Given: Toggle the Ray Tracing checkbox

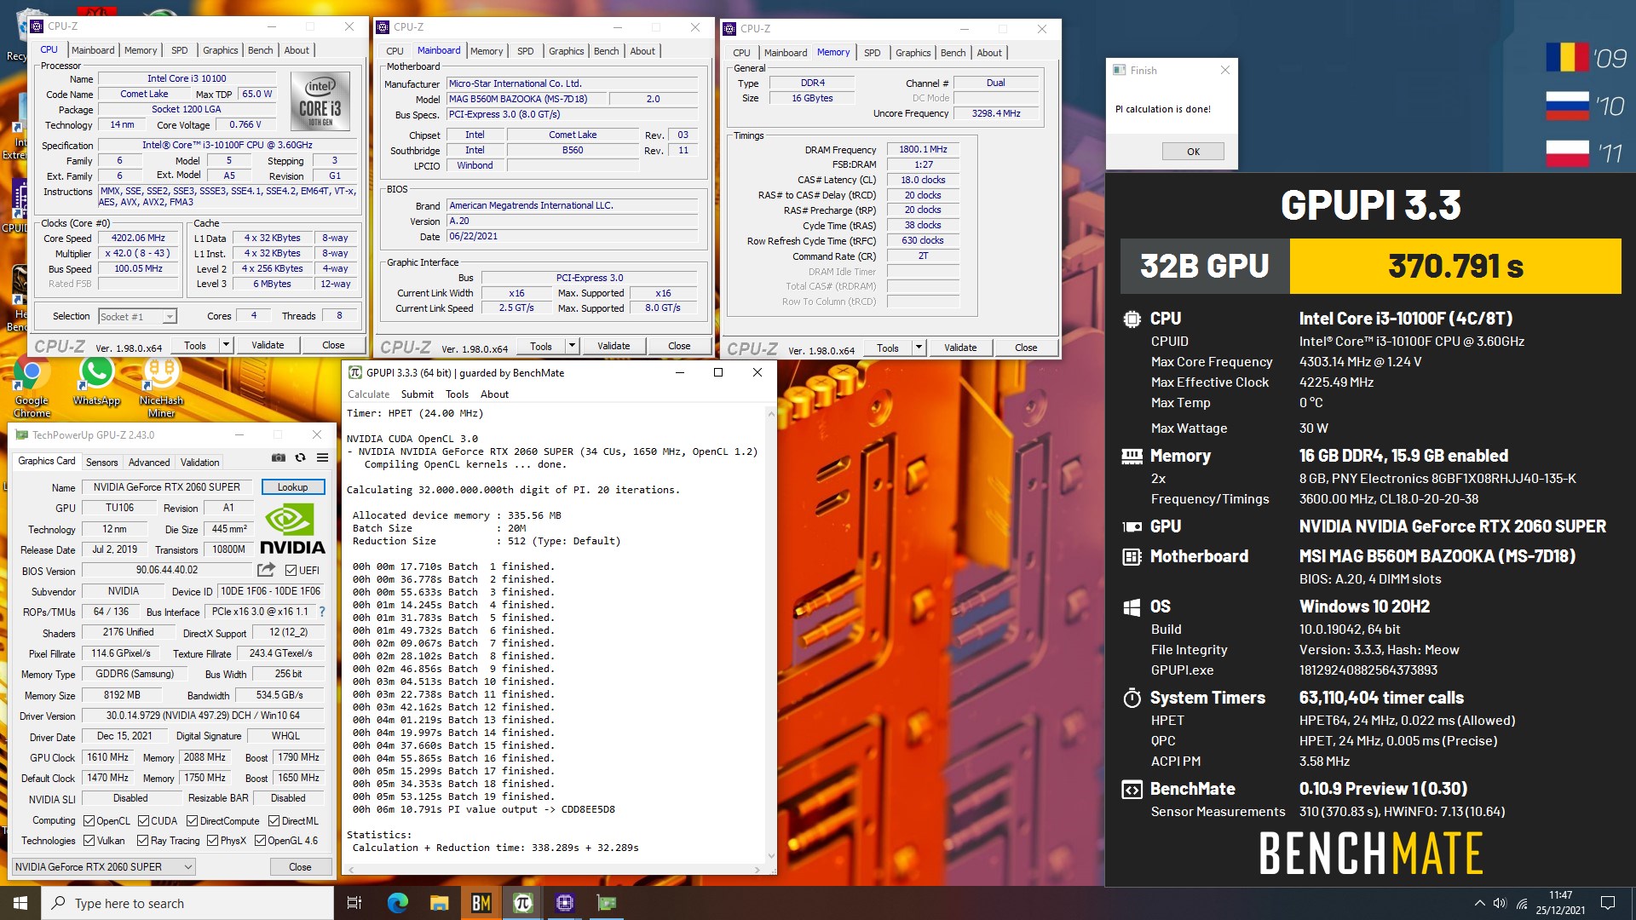Looking at the screenshot, I should pos(142,841).
